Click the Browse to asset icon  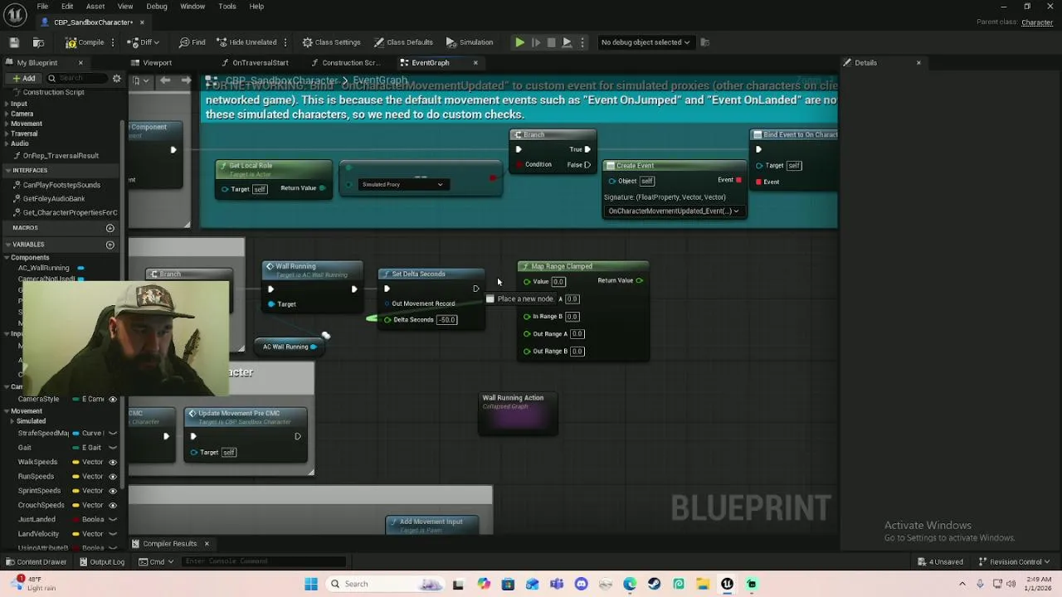pyautogui.click(x=38, y=42)
